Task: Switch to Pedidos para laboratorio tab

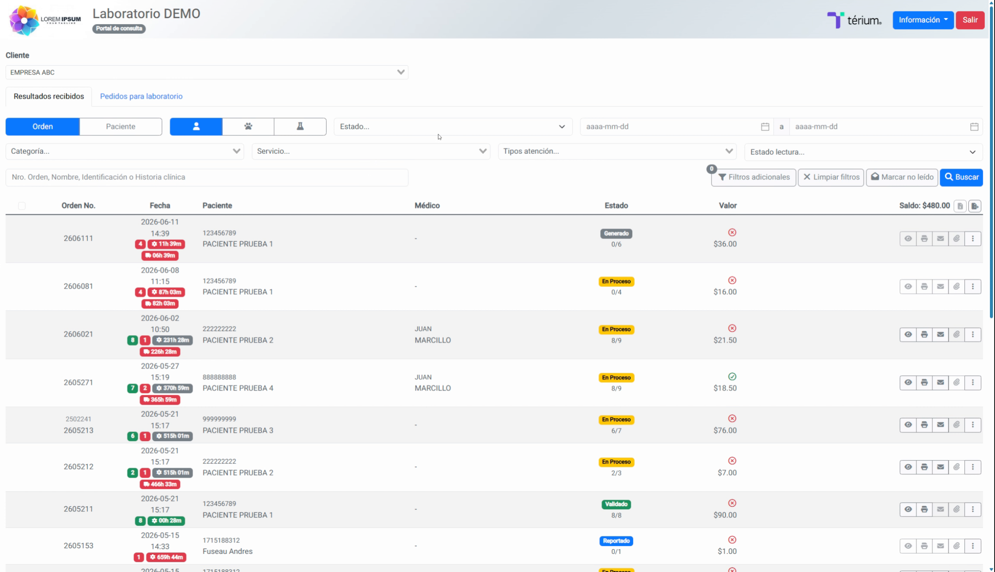Action: (141, 96)
